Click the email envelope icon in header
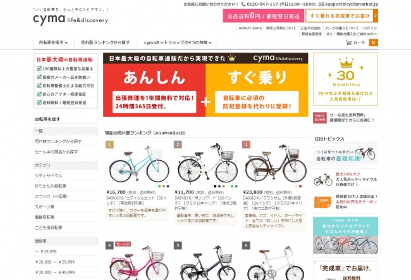This screenshot has width=411, height=280. (x=321, y=4)
